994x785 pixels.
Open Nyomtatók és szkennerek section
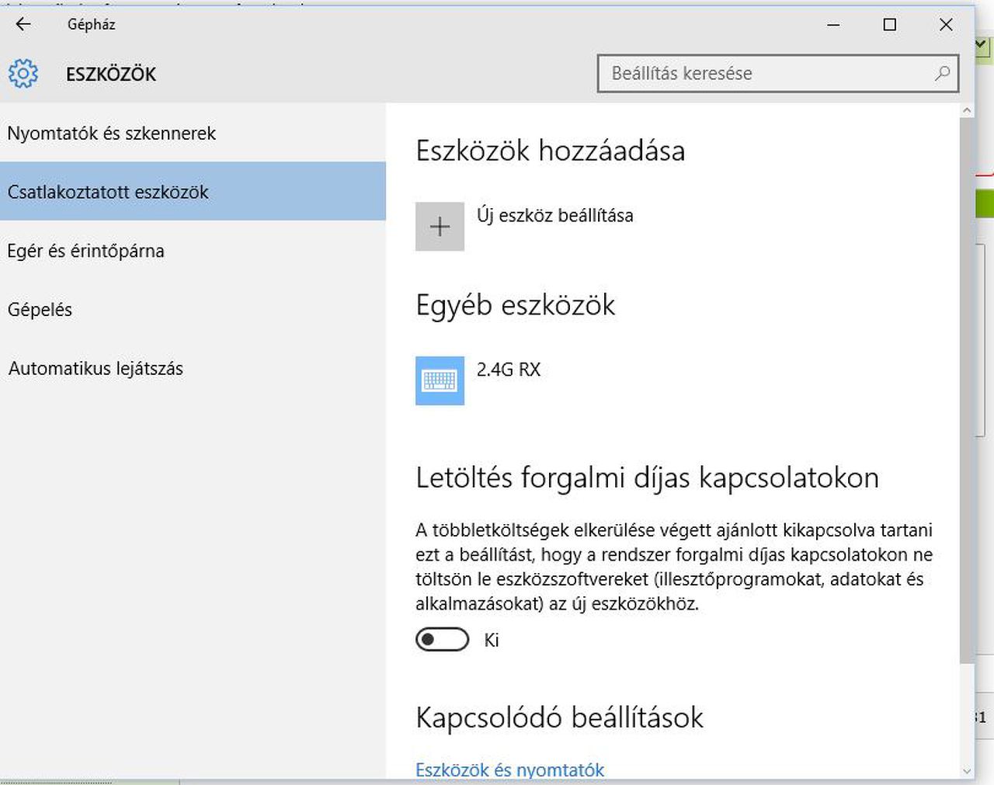pos(112,134)
